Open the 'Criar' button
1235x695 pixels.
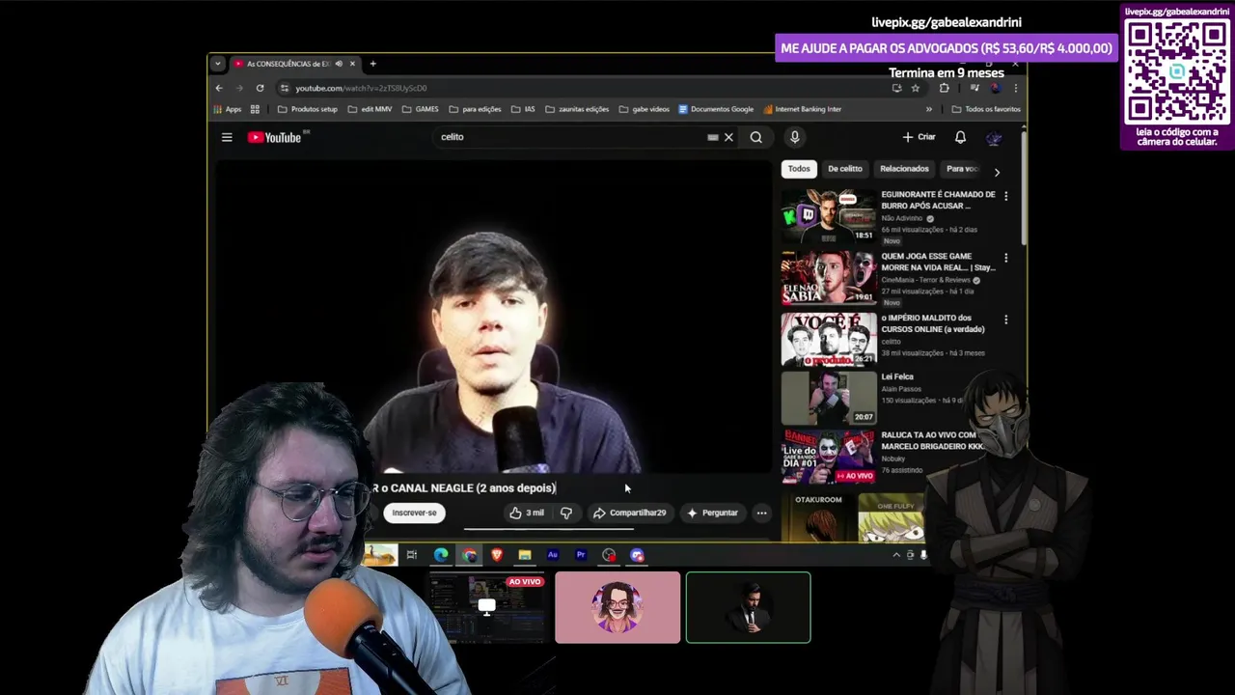pos(919,137)
